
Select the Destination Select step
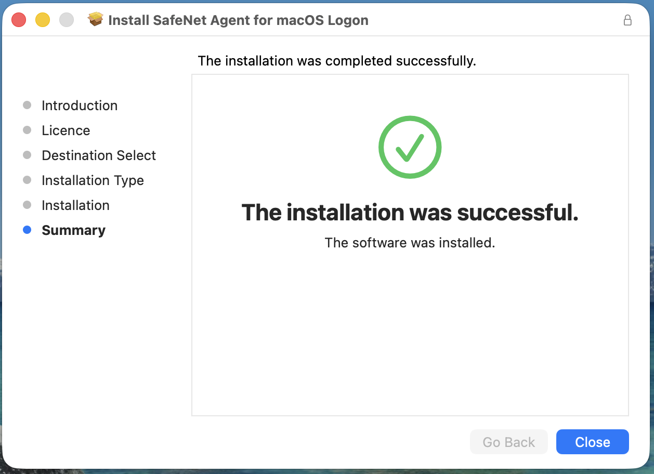pyautogui.click(x=99, y=155)
